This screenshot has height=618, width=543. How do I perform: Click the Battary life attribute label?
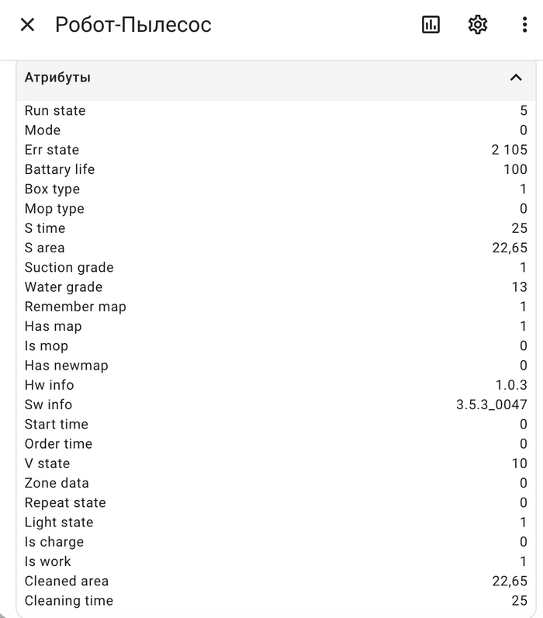click(60, 169)
